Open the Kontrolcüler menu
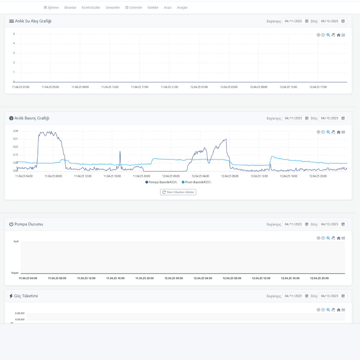The height and width of the screenshot is (360, 360). (x=91, y=8)
